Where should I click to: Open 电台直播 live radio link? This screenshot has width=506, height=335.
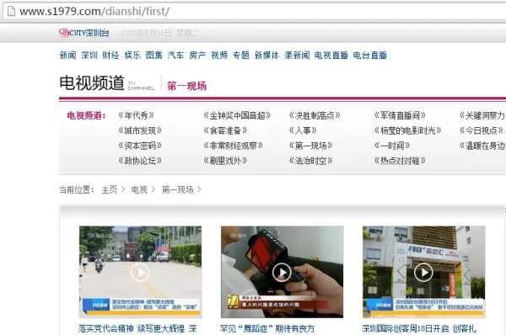(x=370, y=55)
